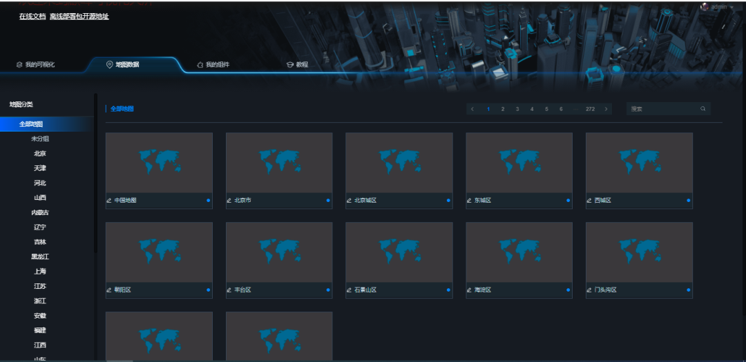Open the 在线文档 link

click(32, 16)
